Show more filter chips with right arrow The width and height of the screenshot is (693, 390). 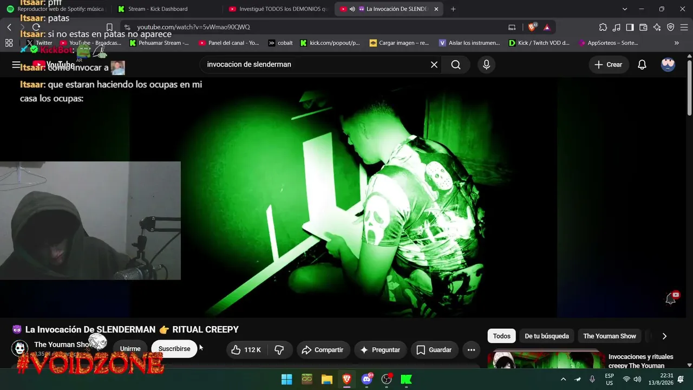pos(664,336)
